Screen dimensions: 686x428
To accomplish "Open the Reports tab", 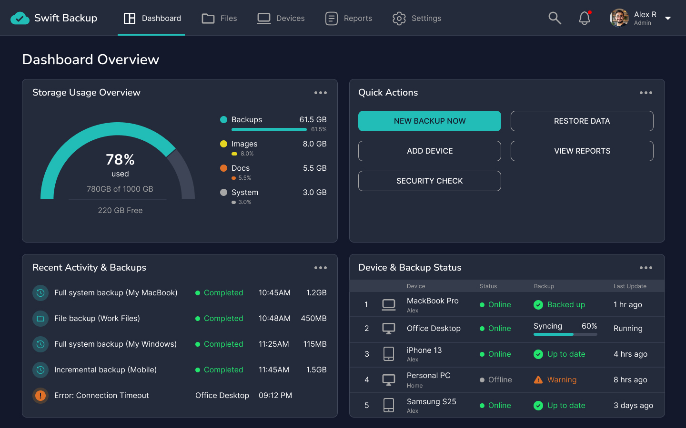I will coord(348,18).
